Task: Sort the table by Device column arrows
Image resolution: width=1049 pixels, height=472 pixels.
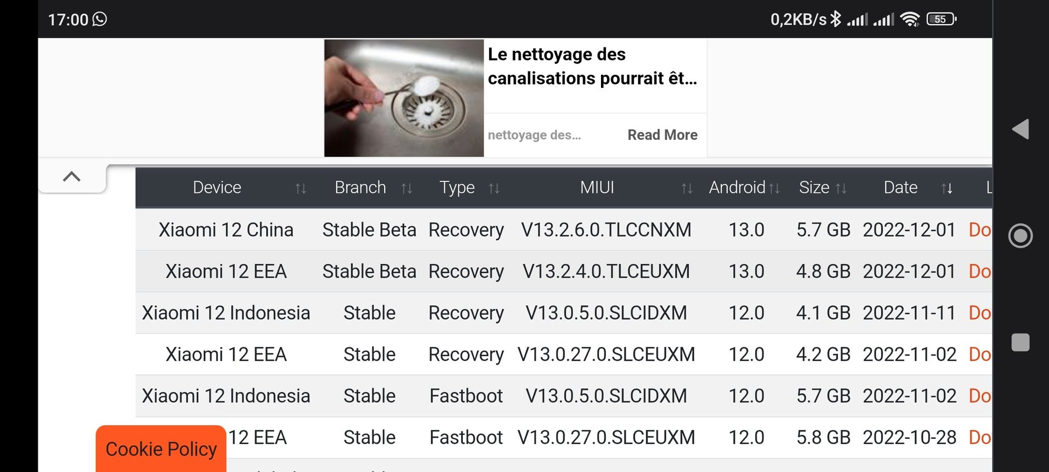Action: [x=300, y=188]
